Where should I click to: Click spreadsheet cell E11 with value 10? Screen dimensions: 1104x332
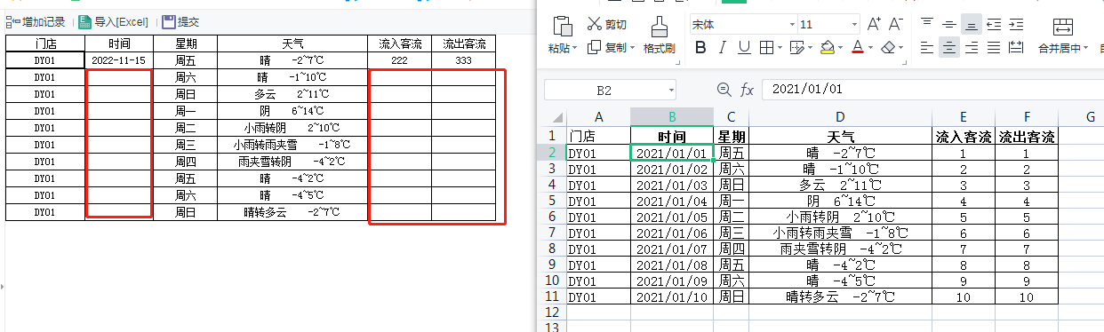click(964, 296)
